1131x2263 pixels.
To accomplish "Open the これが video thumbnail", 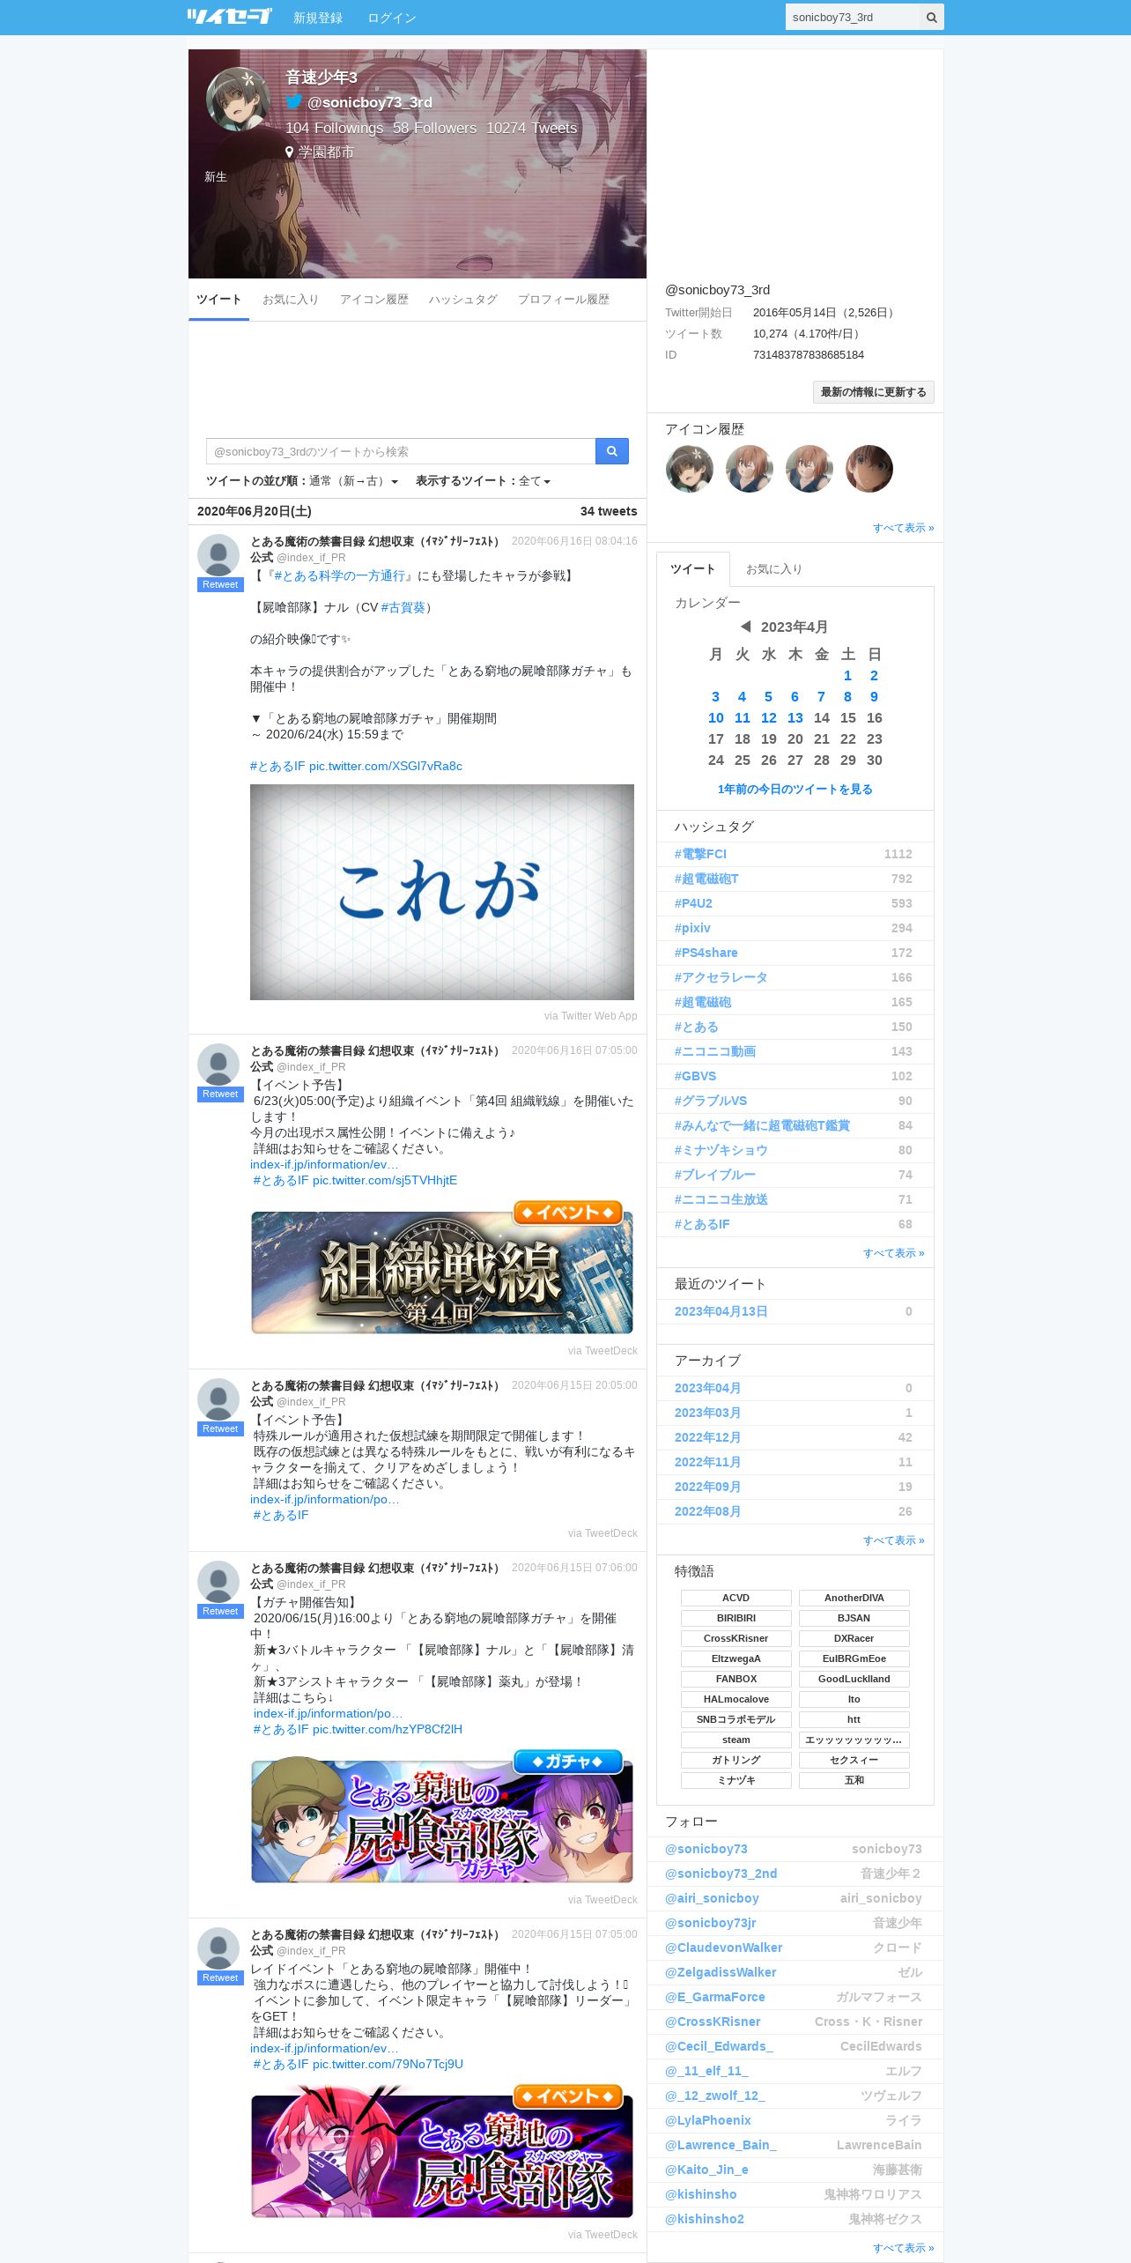I will tap(442, 892).
